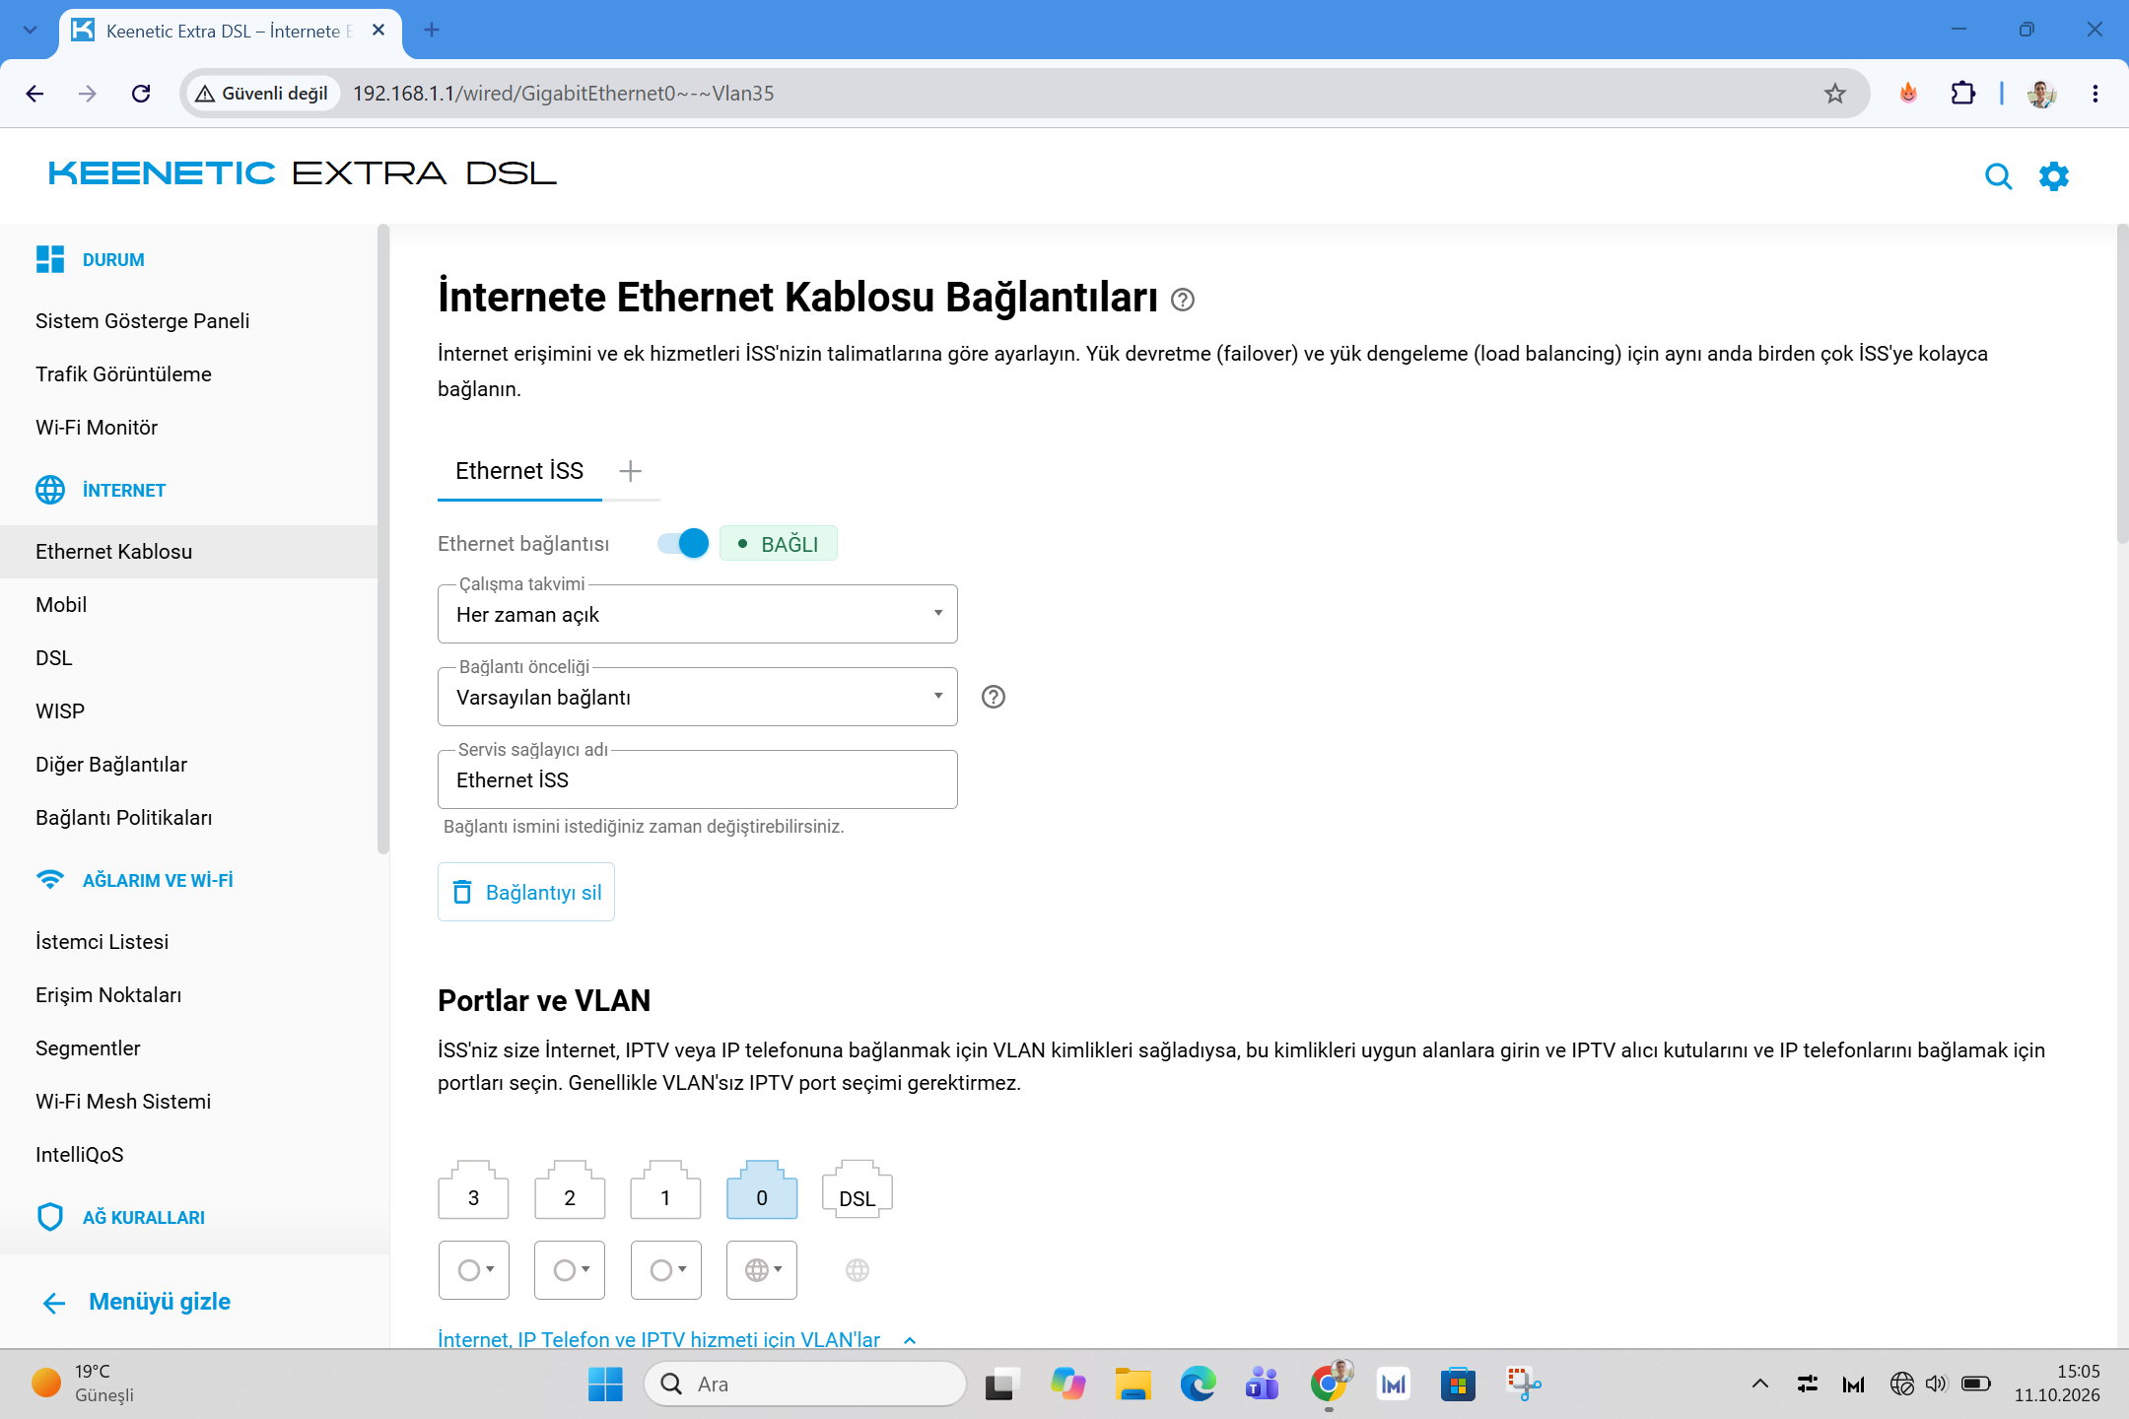Show hidden system tray icons

coord(1759,1385)
